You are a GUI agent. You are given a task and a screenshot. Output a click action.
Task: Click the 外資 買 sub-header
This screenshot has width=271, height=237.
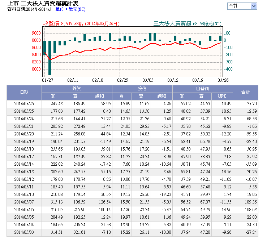[x=53, y=96]
